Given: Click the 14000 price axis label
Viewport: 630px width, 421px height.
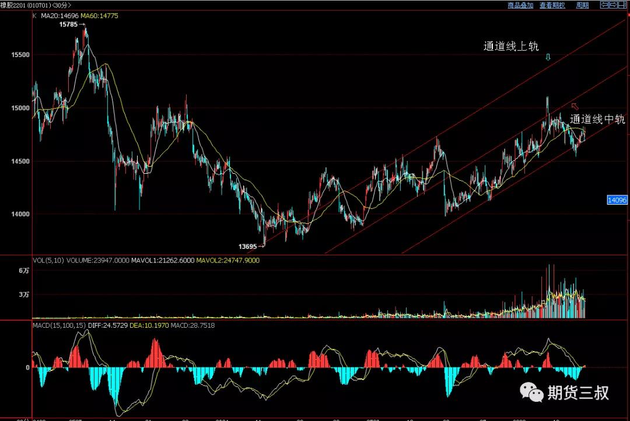Looking at the screenshot, I should coord(20,214).
